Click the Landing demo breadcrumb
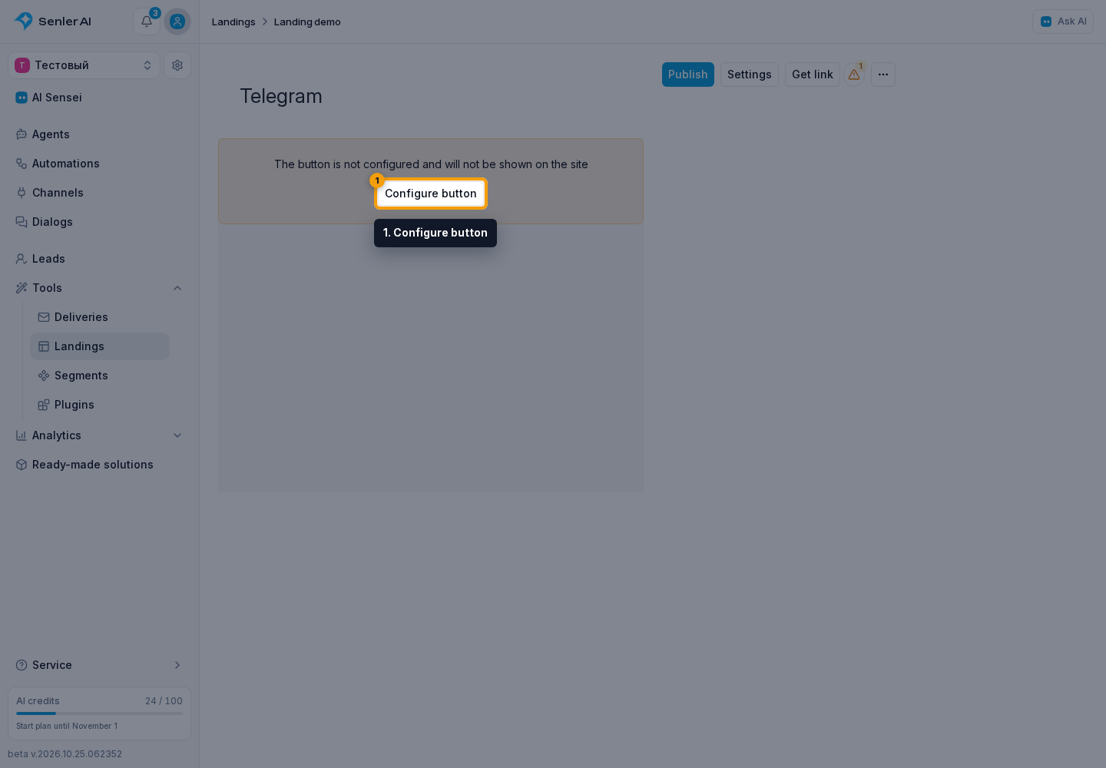Screen dimensions: 1106x768 click(x=307, y=22)
